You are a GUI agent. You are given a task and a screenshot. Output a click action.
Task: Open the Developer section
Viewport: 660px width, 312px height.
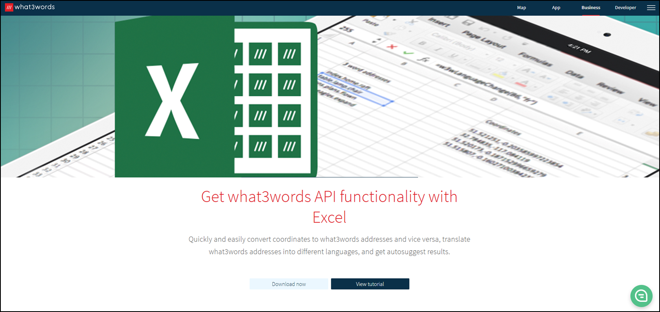[x=625, y=8]
